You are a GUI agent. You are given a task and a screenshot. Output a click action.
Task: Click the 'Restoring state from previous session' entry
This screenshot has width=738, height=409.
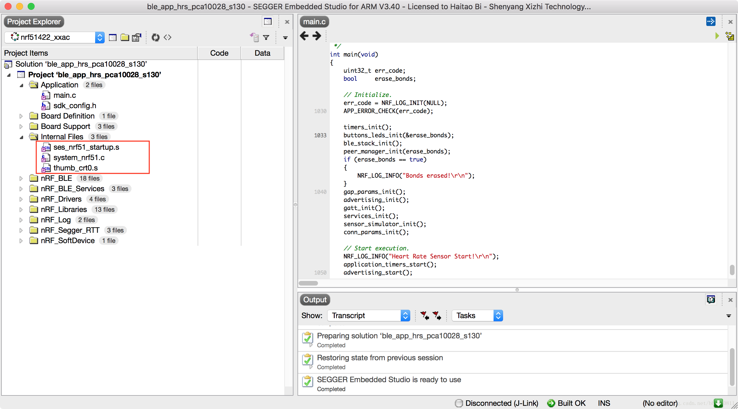(x=513, y=362)
